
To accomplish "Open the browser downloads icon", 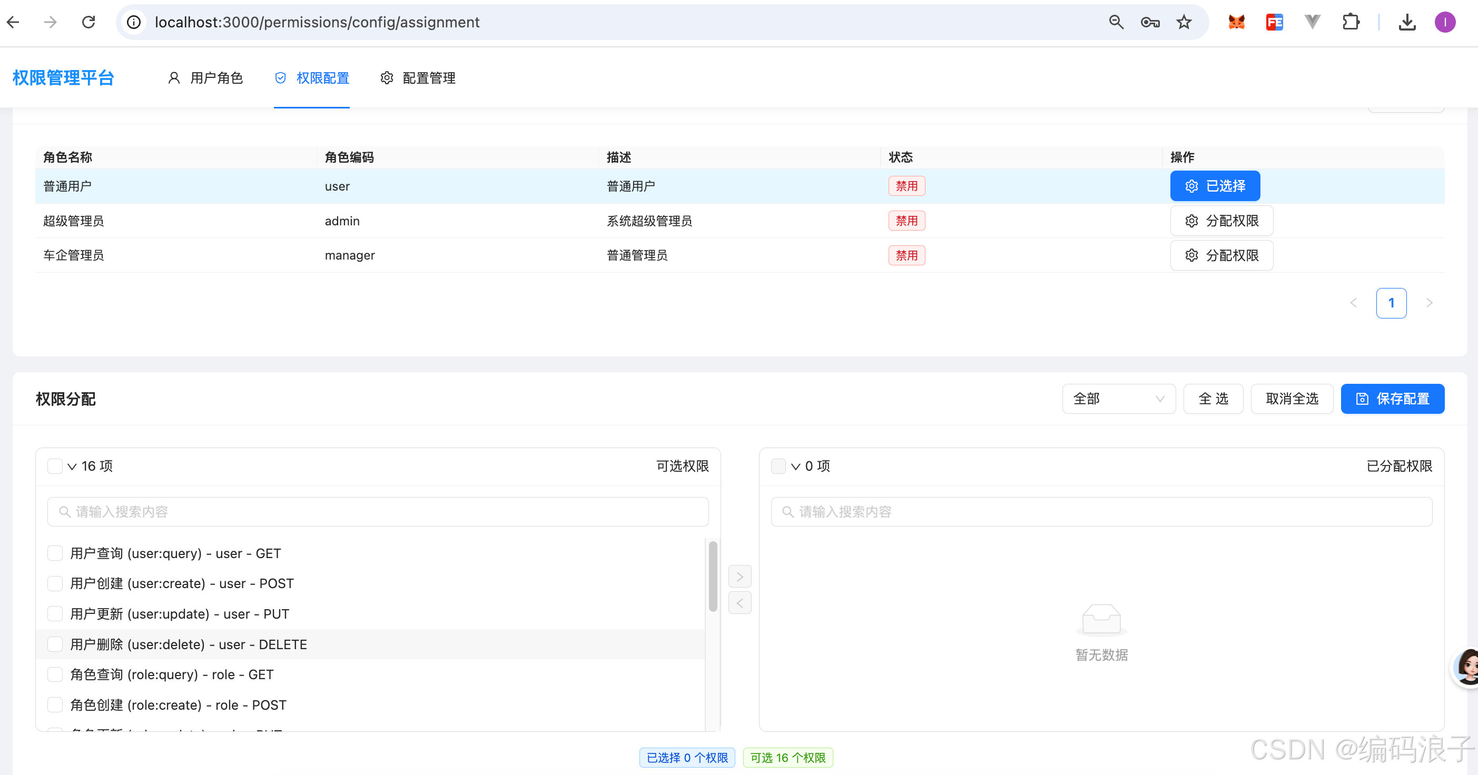I will pos(1407,22).
